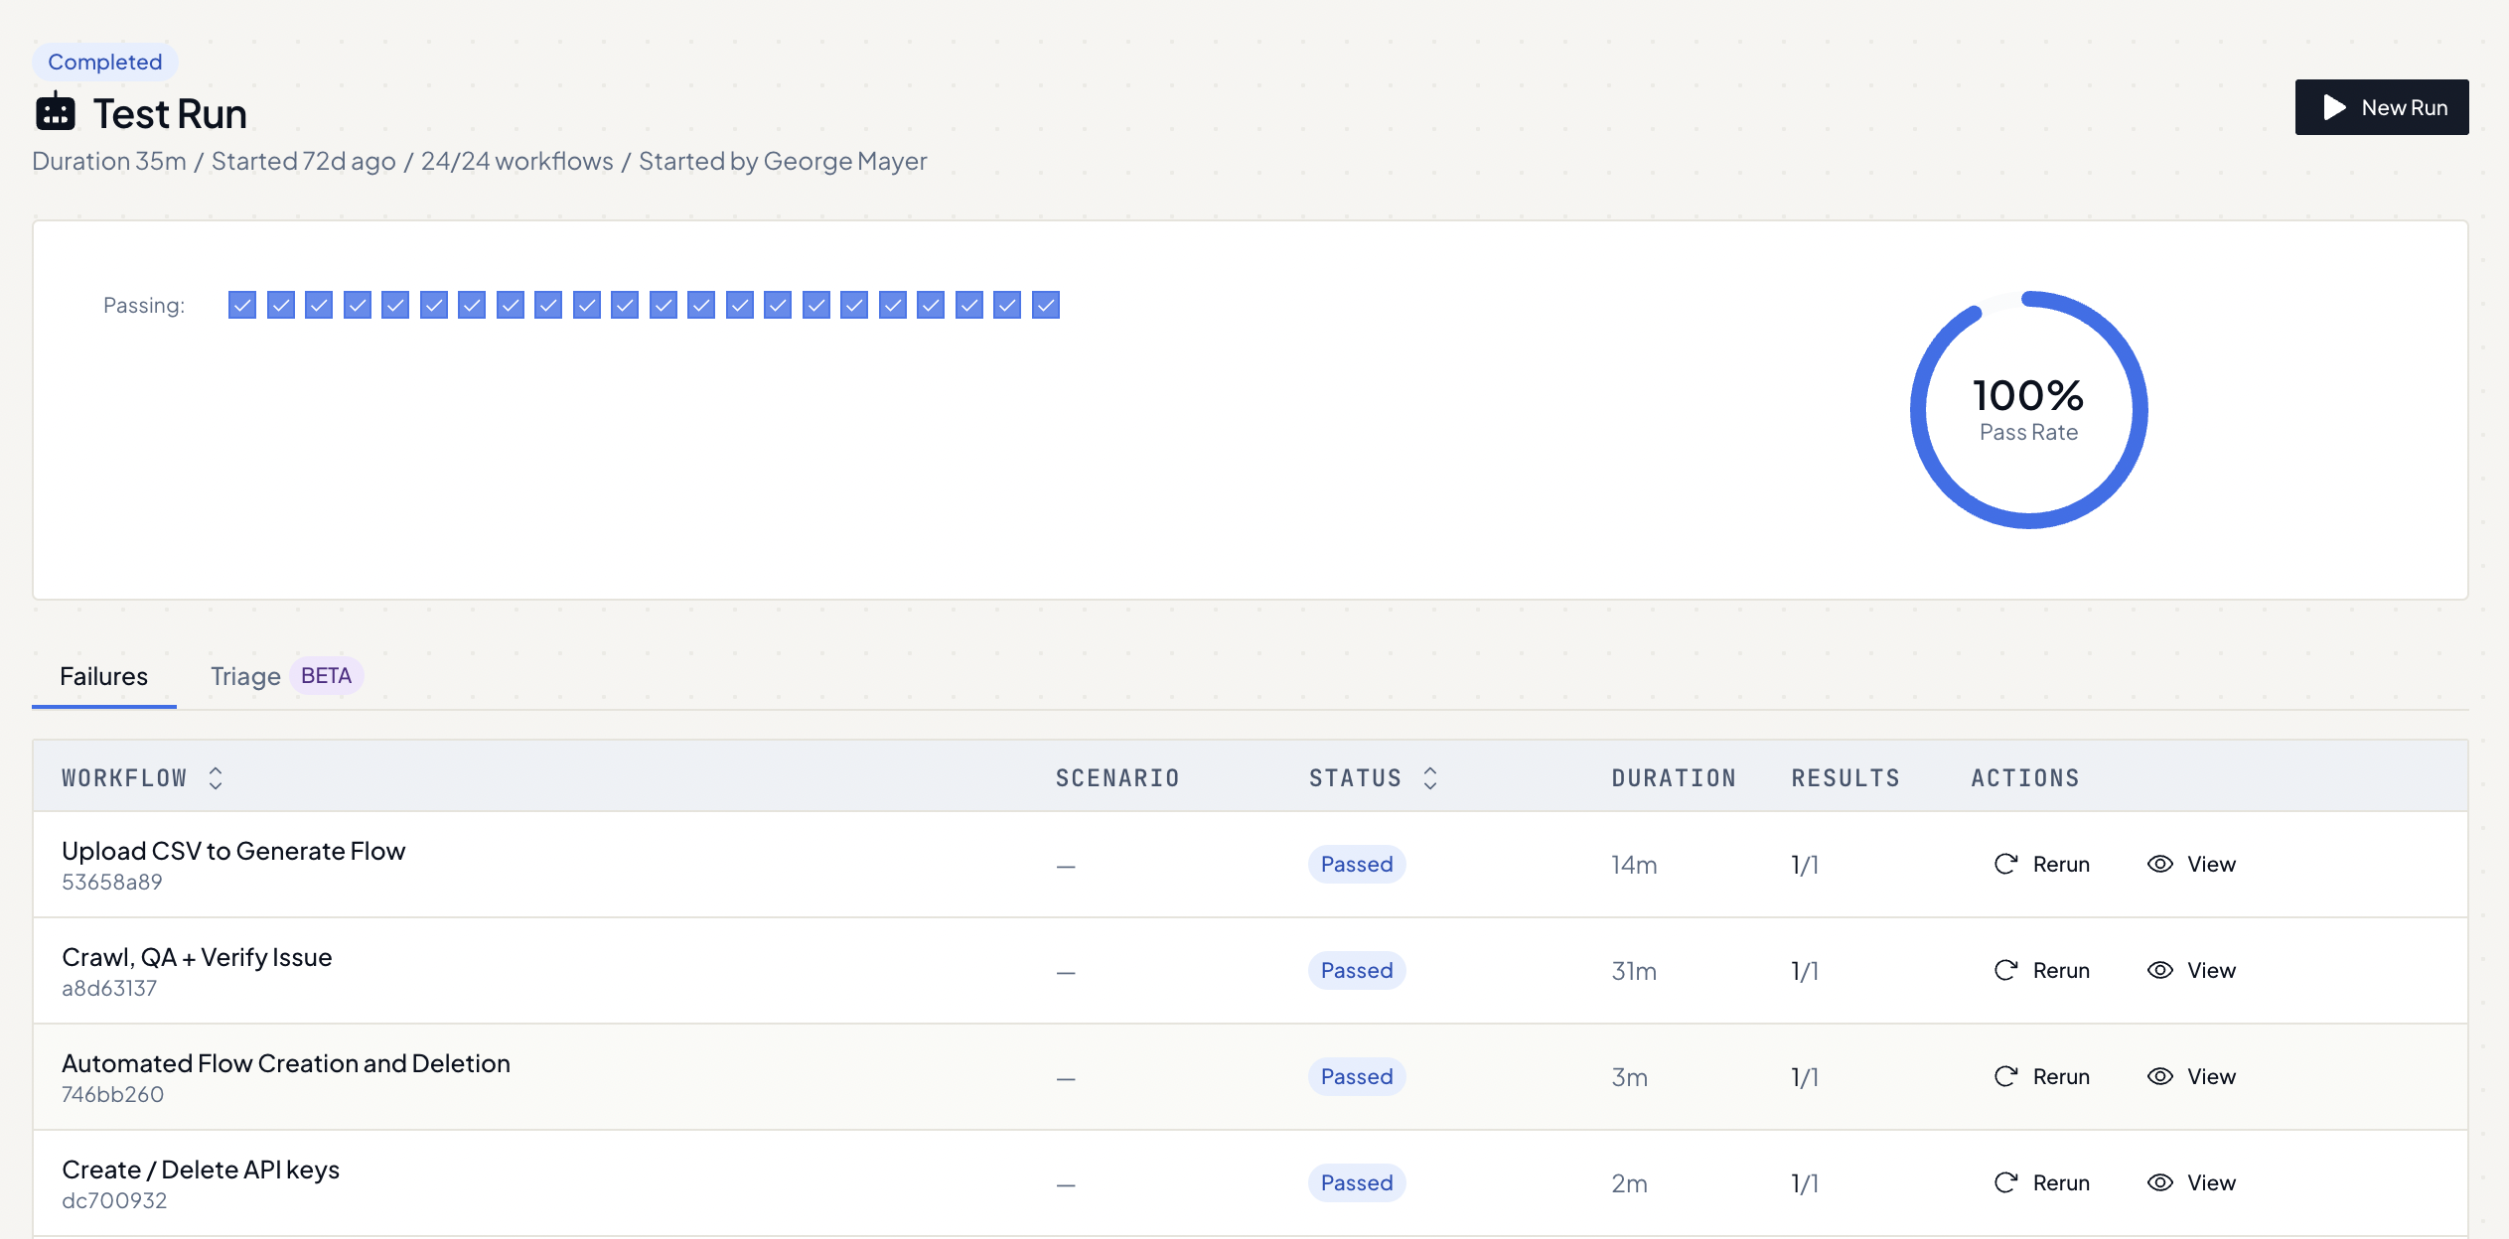Click the Results column header

tap(1845, 778)
